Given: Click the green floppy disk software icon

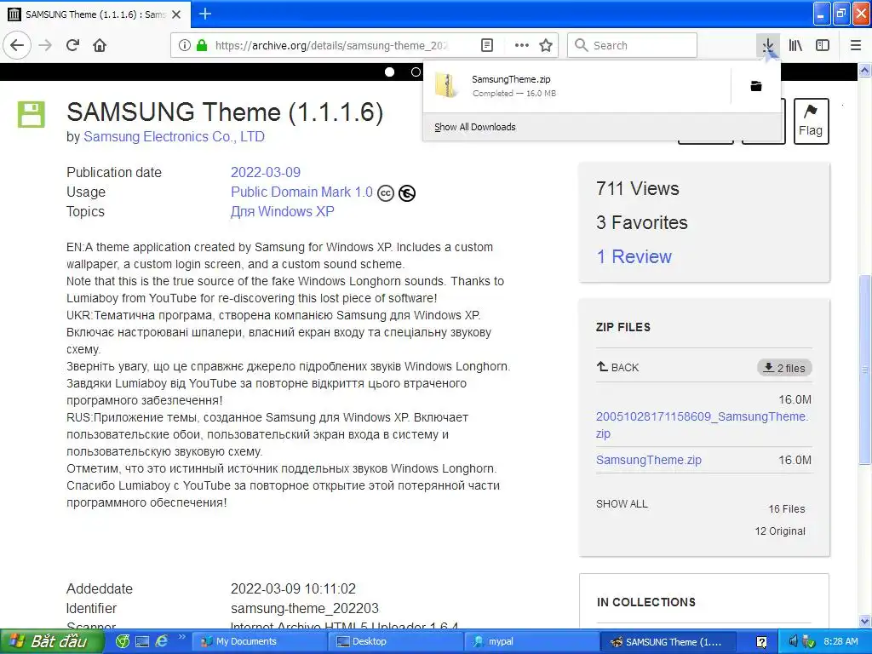Looking at the screenshot, I should coord(32,115).
